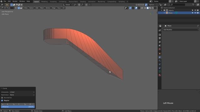This screenshot has height=112, width=200.
Task: Select rendered viewport shading
Action: [x=153, y=8]
